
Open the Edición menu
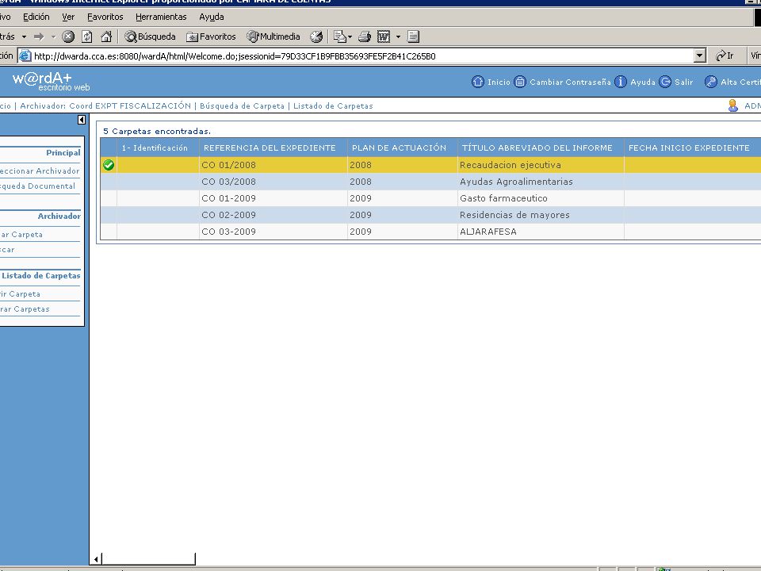(36, 17)
